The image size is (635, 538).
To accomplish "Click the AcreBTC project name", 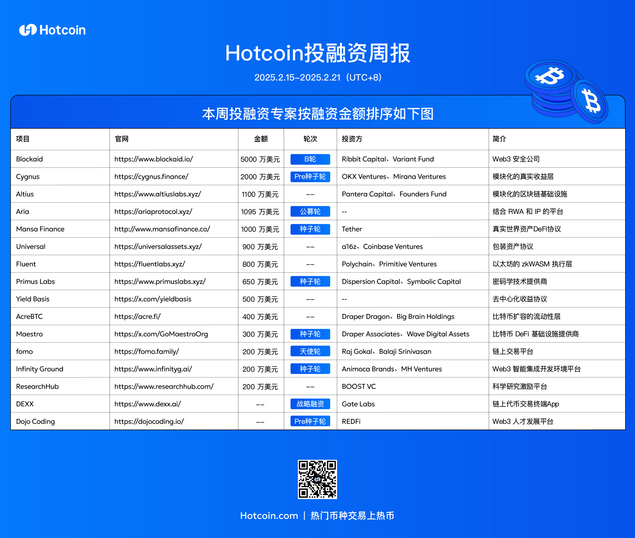I will click(x=29, y=317).
